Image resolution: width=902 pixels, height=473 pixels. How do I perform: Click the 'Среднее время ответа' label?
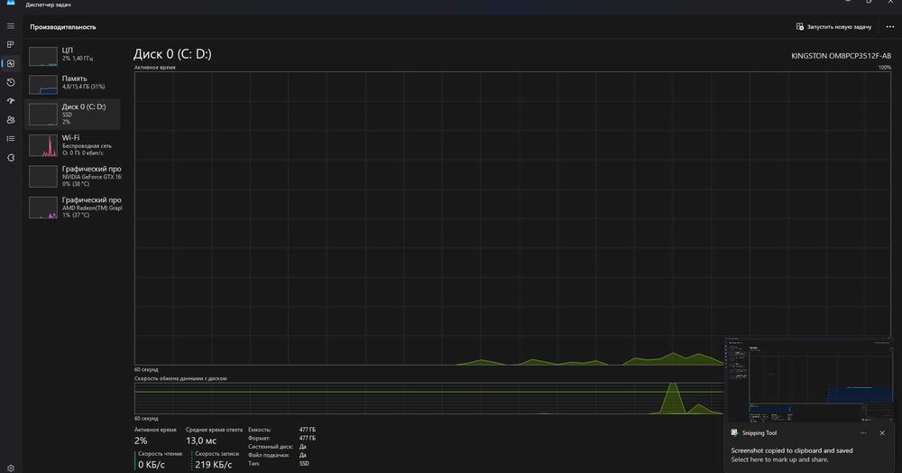(212, 430)
